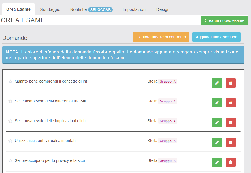This screenshot has width=251, height=173.
Task: Open the Impostazioni tab
Action: coord(134,9)
